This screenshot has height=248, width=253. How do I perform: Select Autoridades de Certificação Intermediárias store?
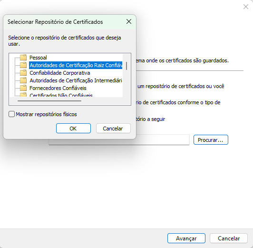click(x=76, y=80)
